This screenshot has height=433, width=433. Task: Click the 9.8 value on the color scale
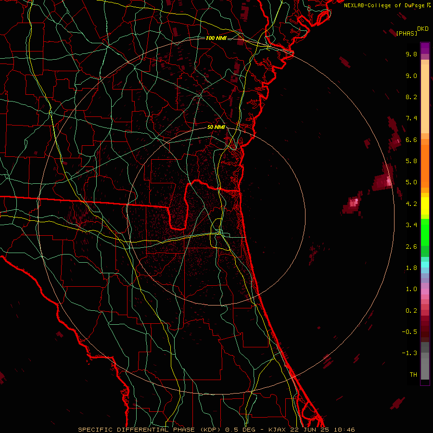[x=411, y=54]
